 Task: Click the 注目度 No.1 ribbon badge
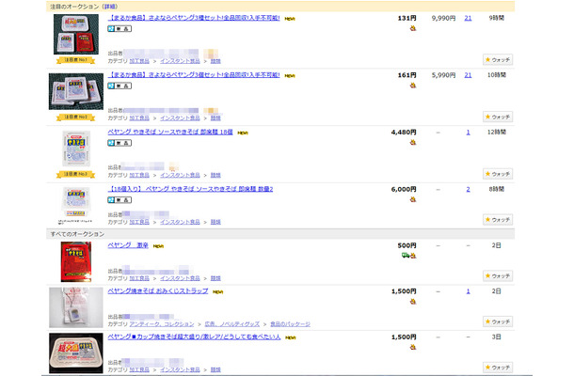pyautogui.click(x=76, y=60)
